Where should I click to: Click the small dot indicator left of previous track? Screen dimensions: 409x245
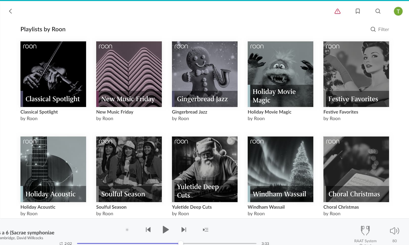(127, 230)
